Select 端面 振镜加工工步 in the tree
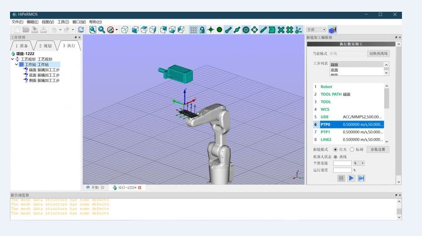The height and width of the screenshot is (236, 422). point(44,70)
